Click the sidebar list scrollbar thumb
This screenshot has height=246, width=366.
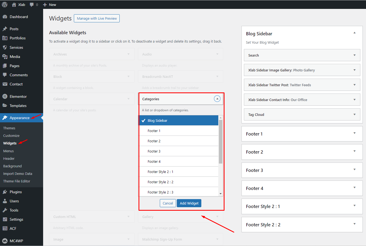tap(220, 141)
